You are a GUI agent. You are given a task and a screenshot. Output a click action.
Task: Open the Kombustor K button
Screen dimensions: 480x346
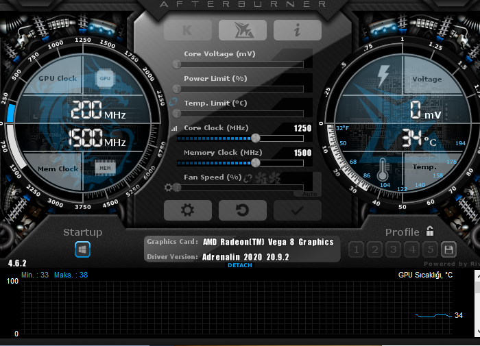(188, 30)
